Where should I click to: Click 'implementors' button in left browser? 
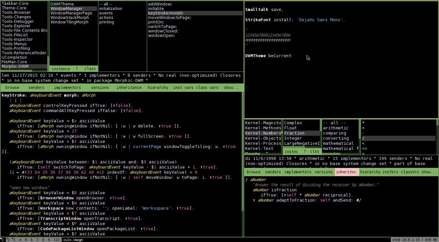point(67,88)
